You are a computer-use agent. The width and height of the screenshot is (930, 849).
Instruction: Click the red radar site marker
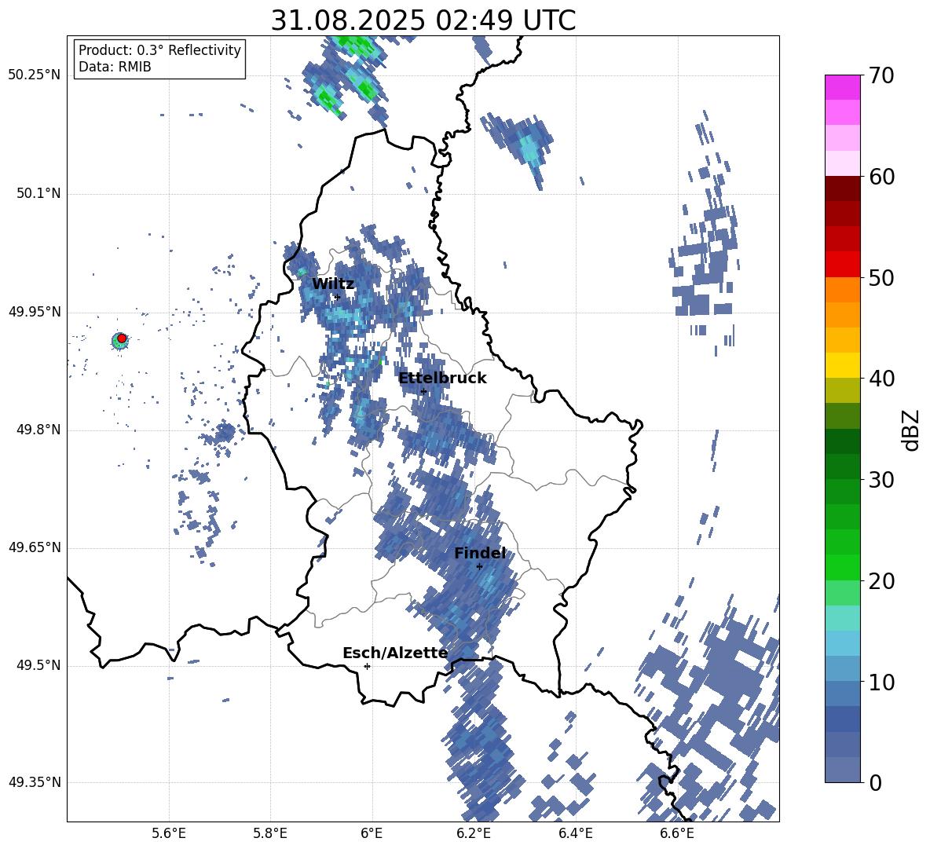click(x=122, y=338)
